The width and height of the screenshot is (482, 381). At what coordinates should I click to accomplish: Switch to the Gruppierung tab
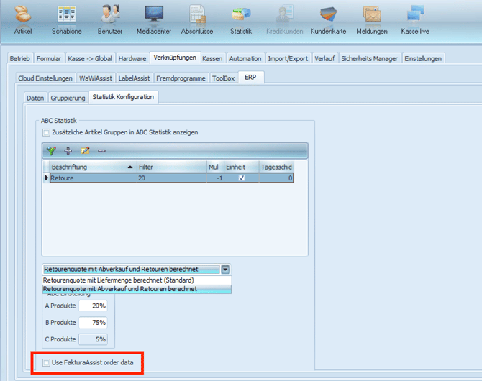(68, 98)
